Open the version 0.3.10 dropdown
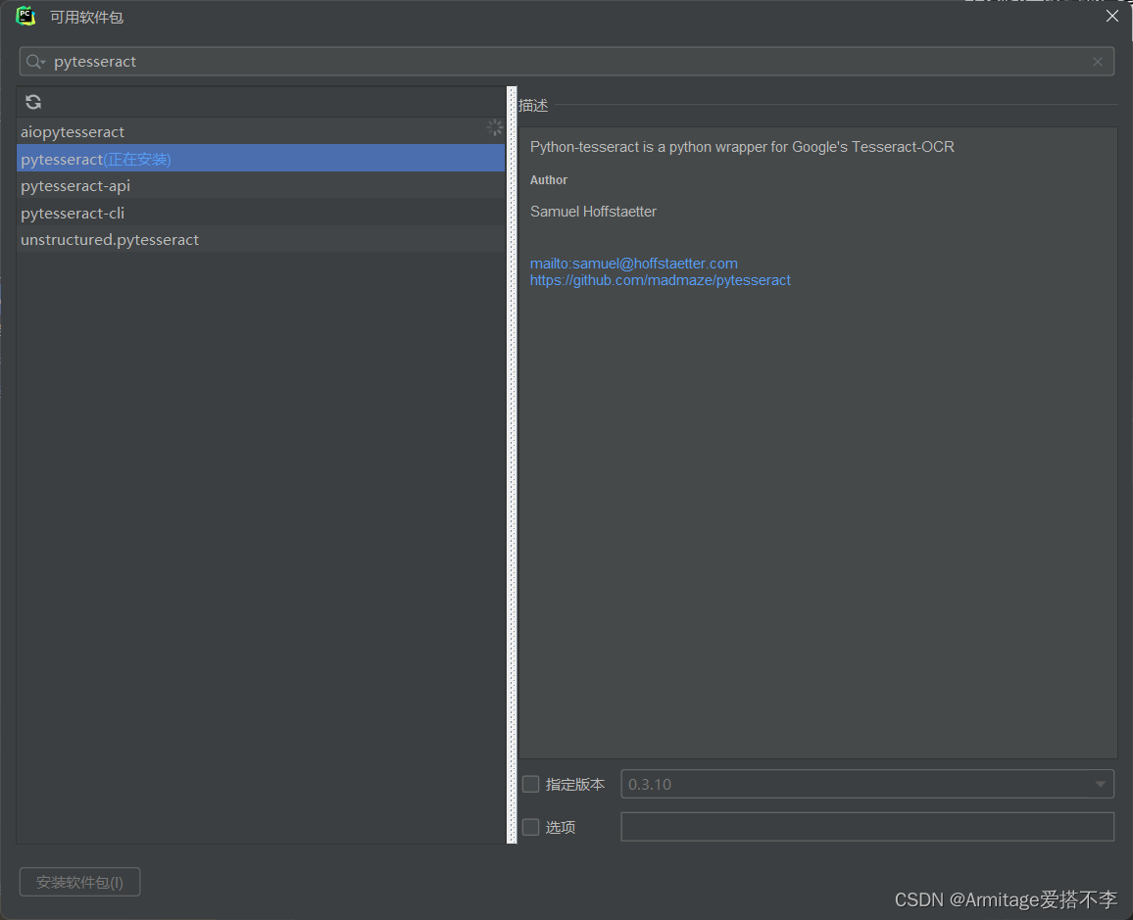The height and width of the screenshot is (920, 1133). [867, 784]
